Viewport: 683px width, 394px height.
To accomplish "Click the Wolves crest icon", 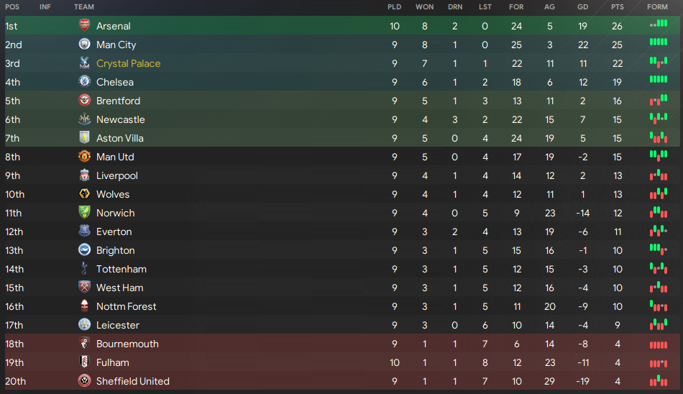I will 85,193.
